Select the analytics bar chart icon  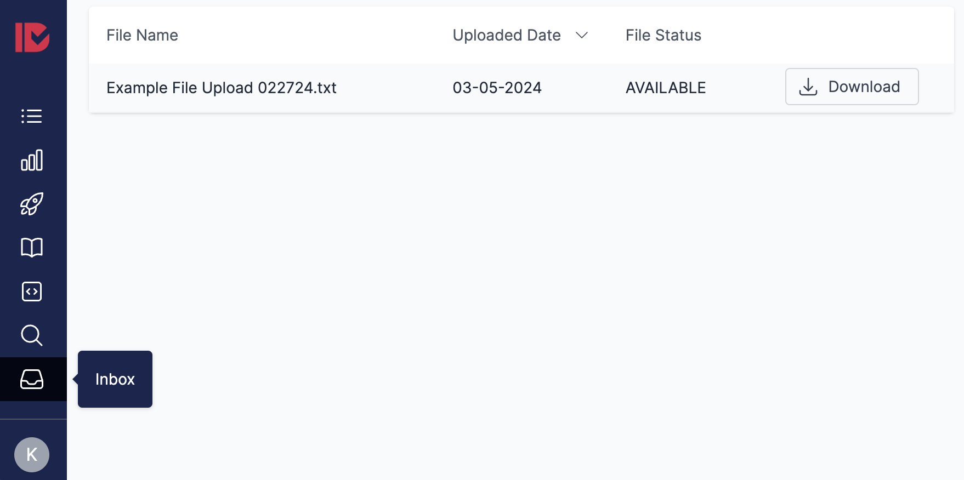pos(32,161)
